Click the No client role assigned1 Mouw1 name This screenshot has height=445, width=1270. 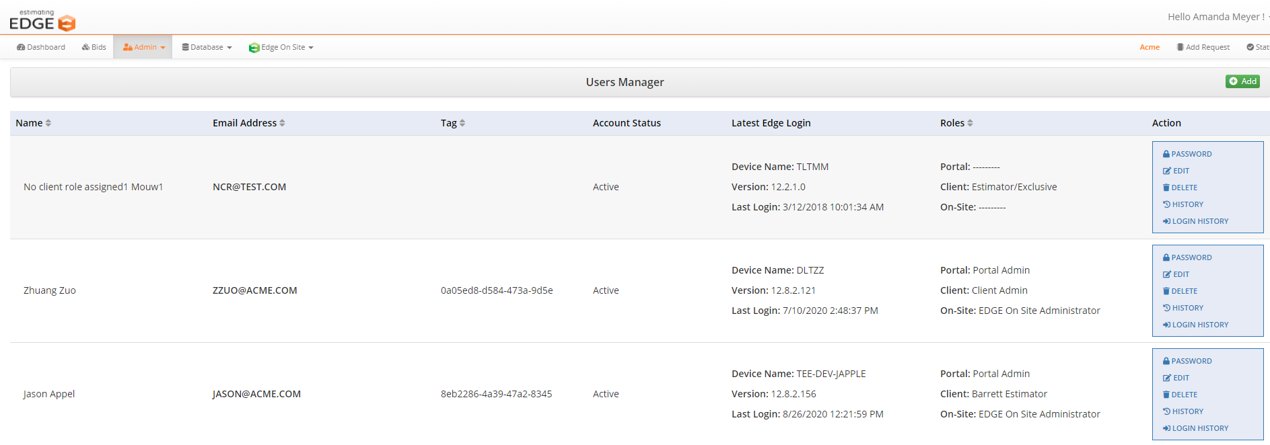pos(94,187)
